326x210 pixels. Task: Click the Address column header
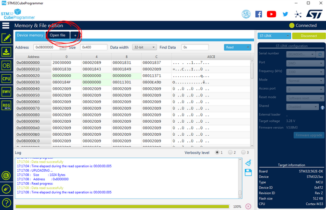pyautogui.click(x=33, y=57)
